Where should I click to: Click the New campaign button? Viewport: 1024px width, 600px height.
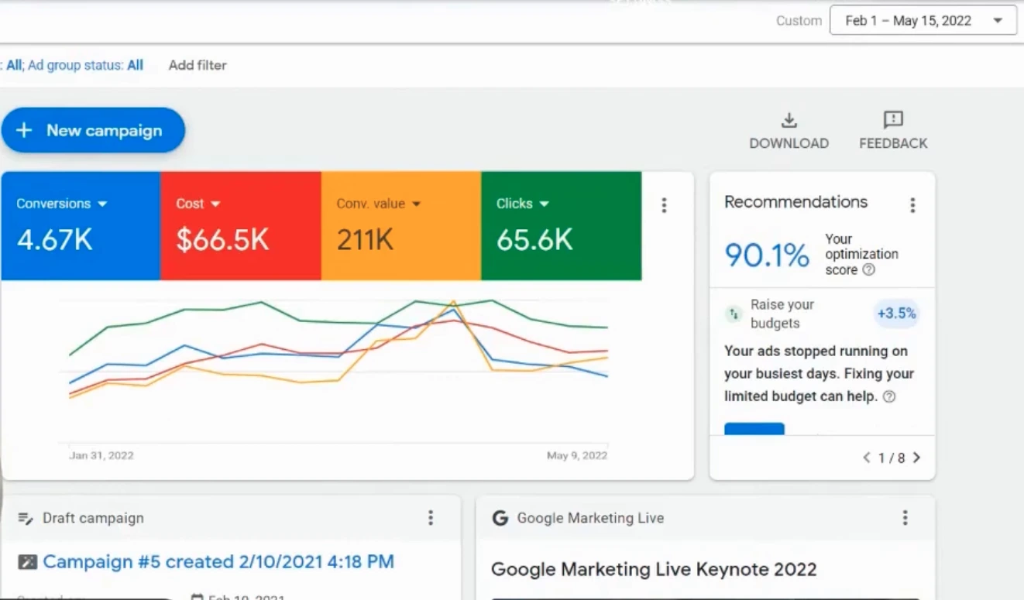(x=93, y=130)
